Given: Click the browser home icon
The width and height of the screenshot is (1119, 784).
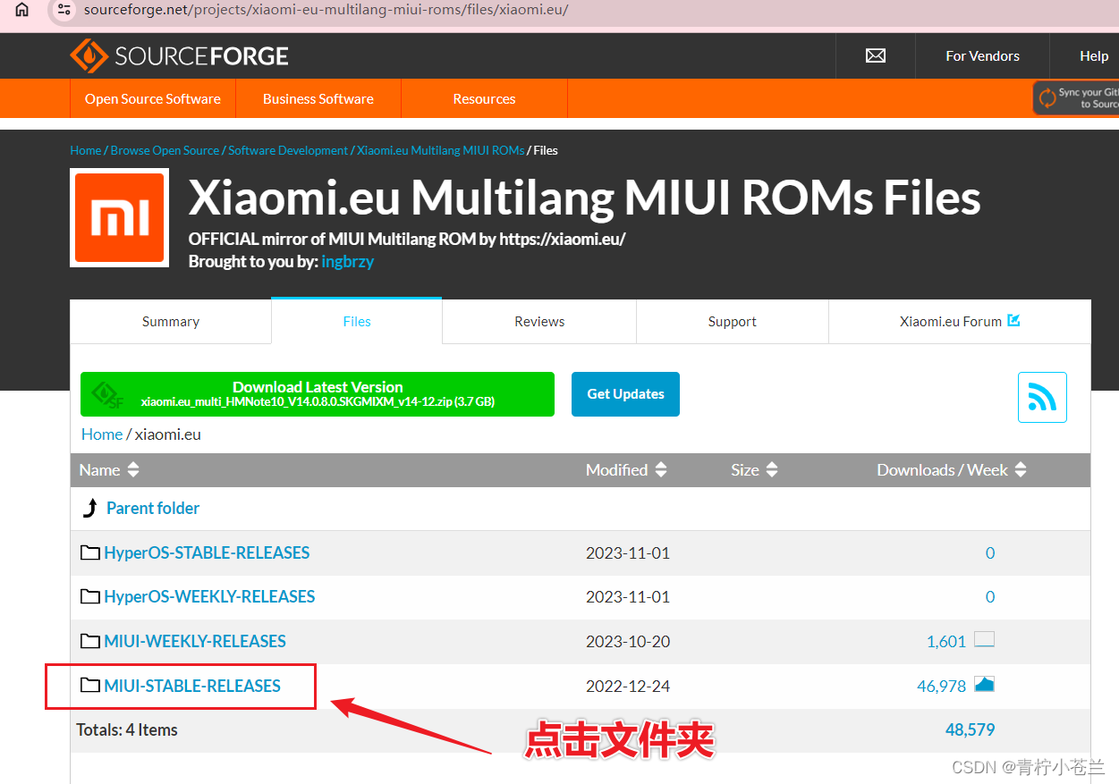Looking at the screenshot, I should [21, 10].
